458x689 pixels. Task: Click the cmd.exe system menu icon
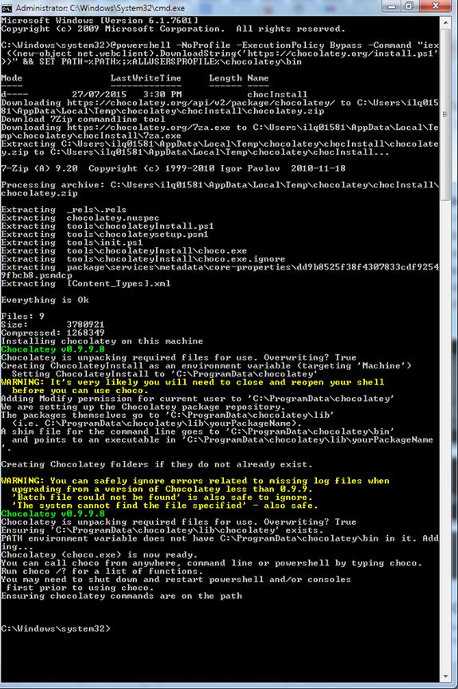pyautogui.click(x=6, y=7)
